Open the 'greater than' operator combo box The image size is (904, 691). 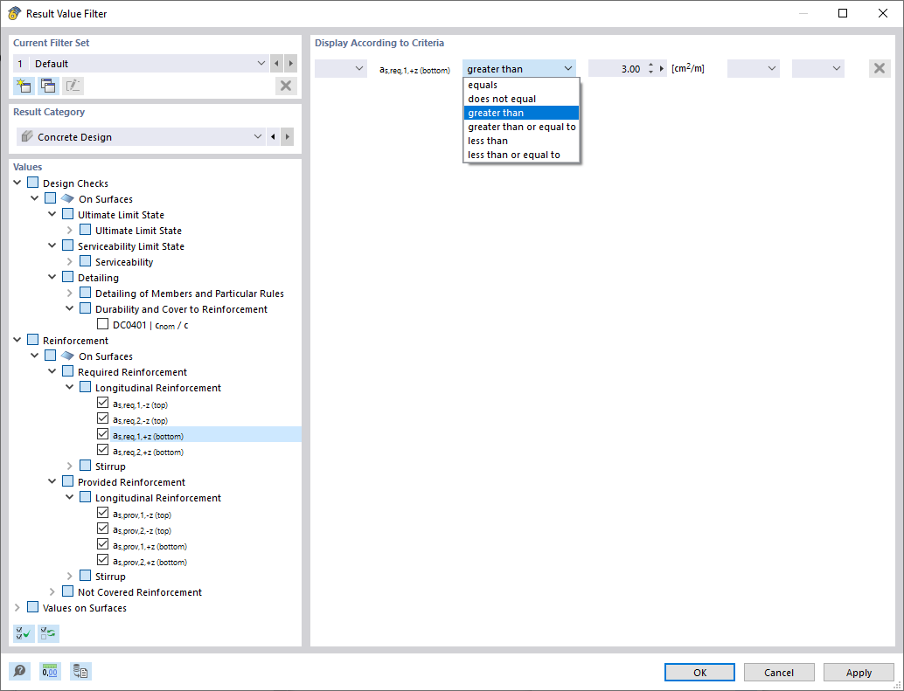(x=518, y=68)
